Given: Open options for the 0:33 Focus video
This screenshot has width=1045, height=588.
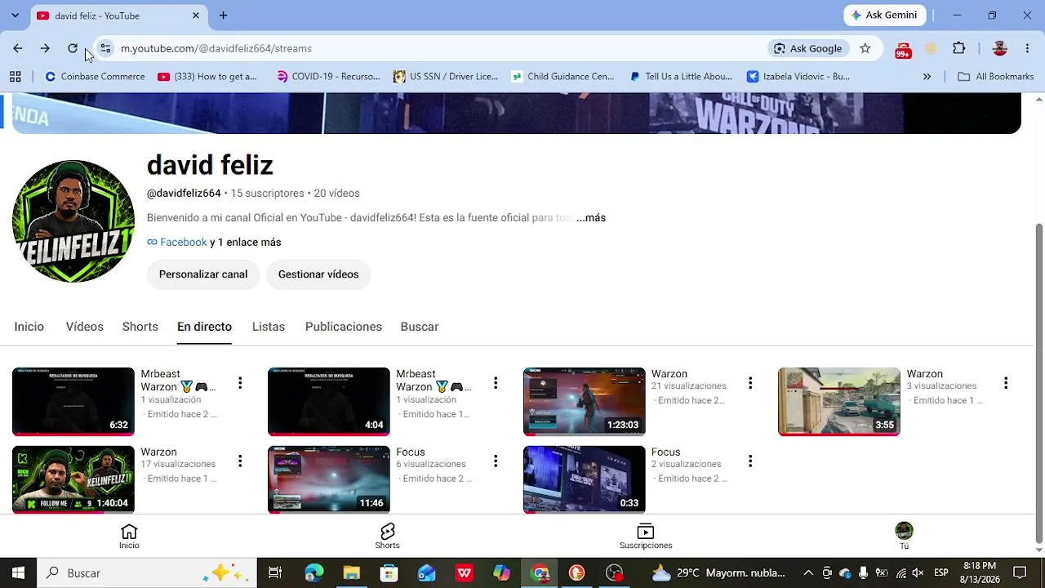Looking at the screenshot, I should coord(750,461).
